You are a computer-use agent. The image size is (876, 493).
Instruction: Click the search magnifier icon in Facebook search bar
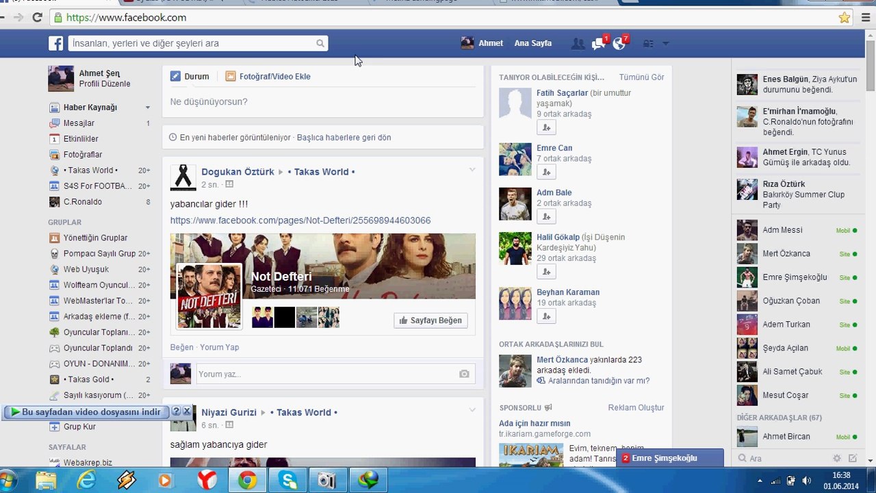[x=320, y=43]
